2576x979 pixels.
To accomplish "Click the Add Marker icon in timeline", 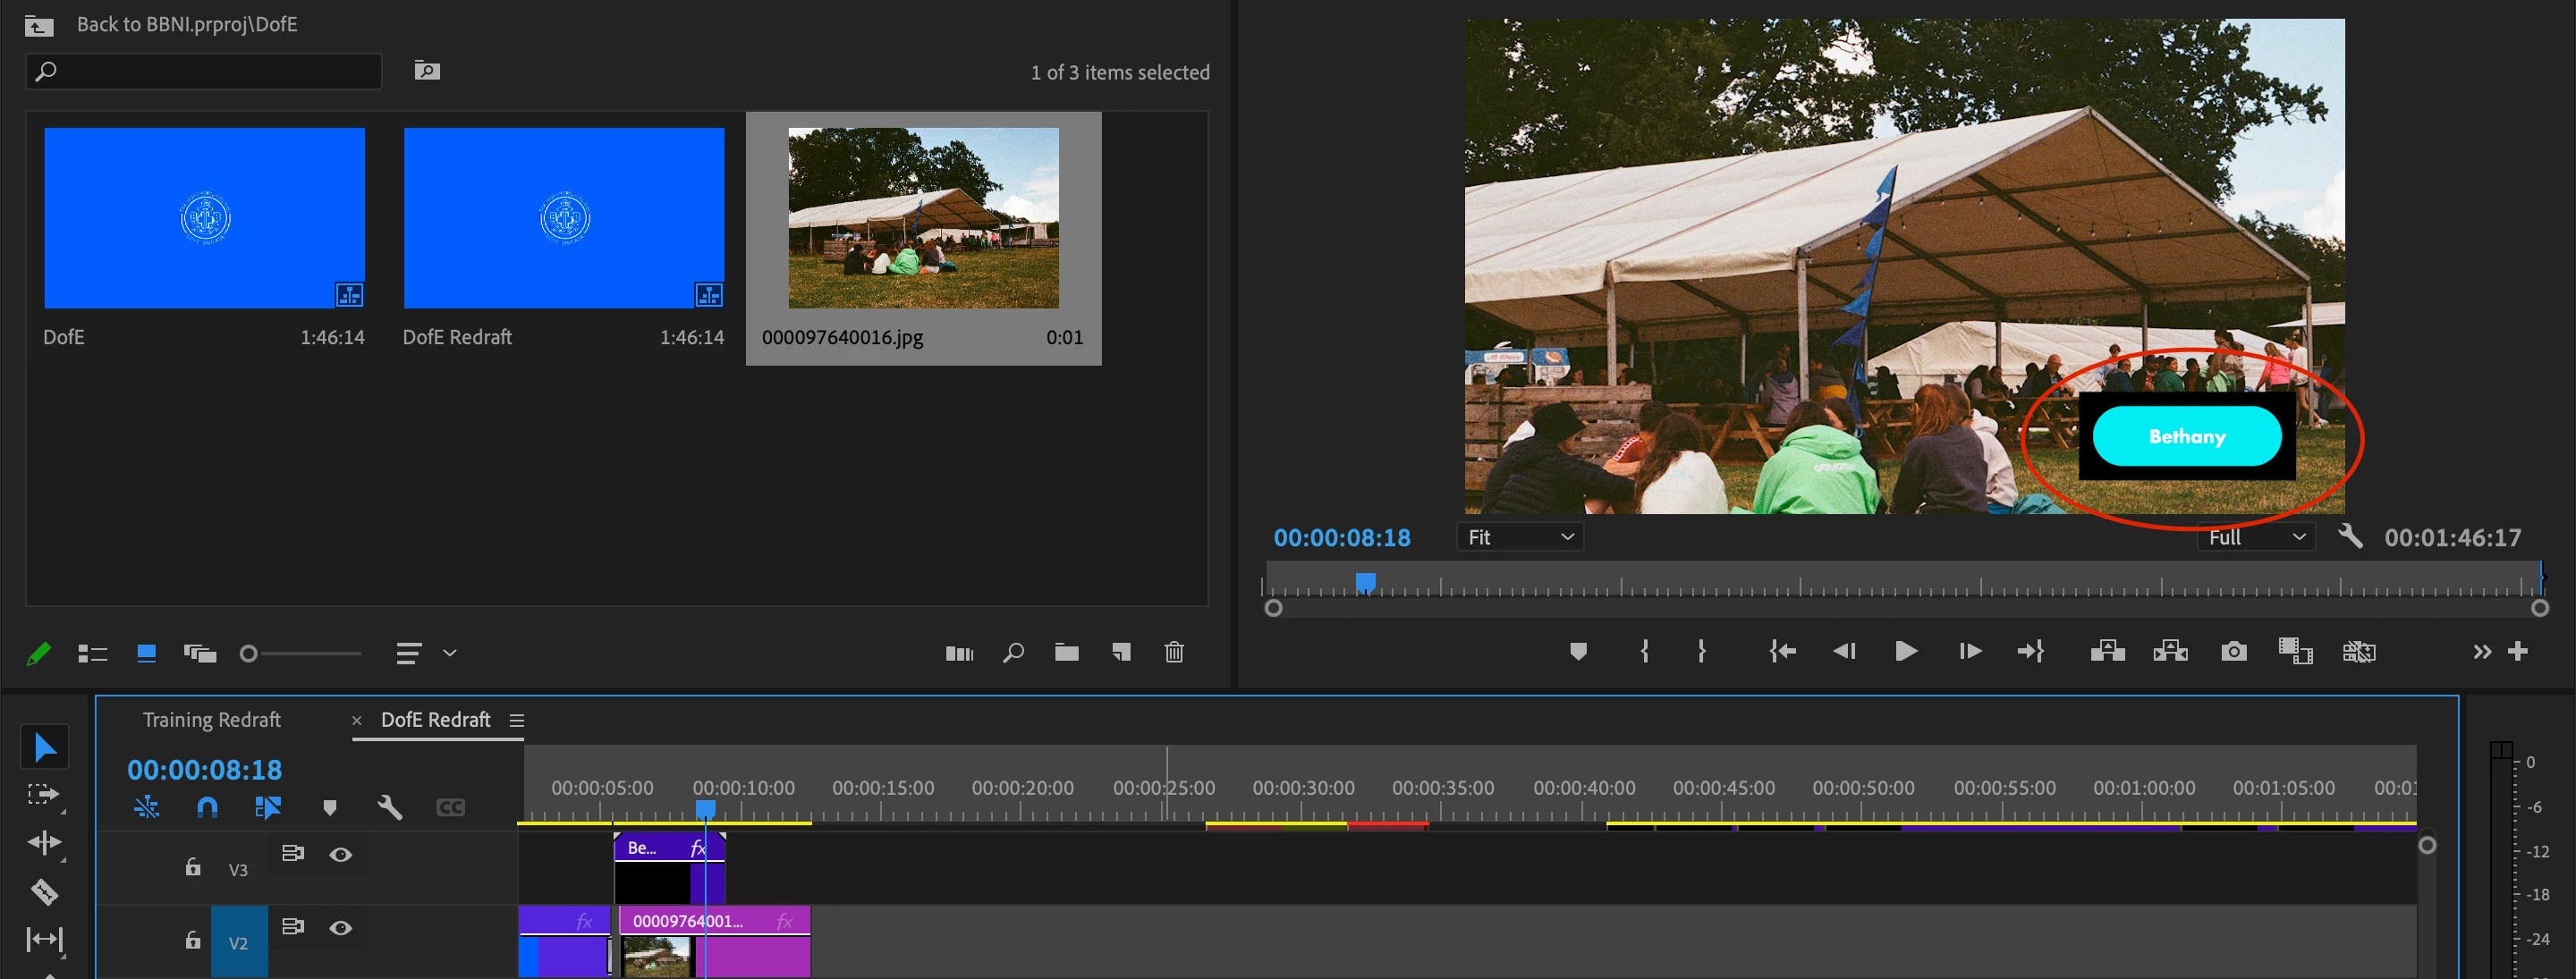I will point(330,807).
